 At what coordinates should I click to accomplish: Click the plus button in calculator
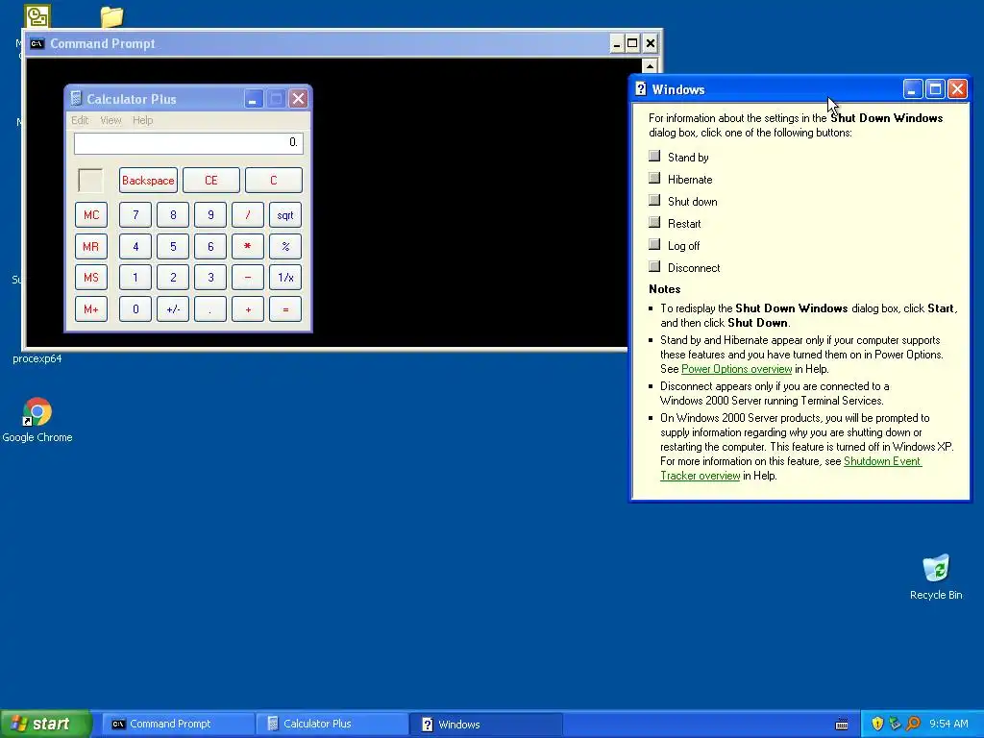pyautogui.click(x=248, y=308)
